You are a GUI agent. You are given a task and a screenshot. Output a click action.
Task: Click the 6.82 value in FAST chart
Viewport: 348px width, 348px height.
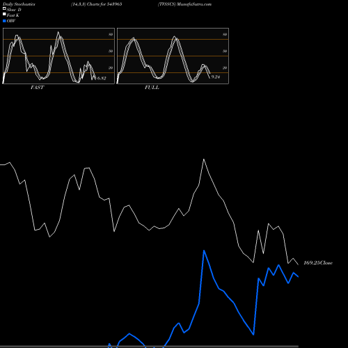pyautogui.click(x=102, y=78)
